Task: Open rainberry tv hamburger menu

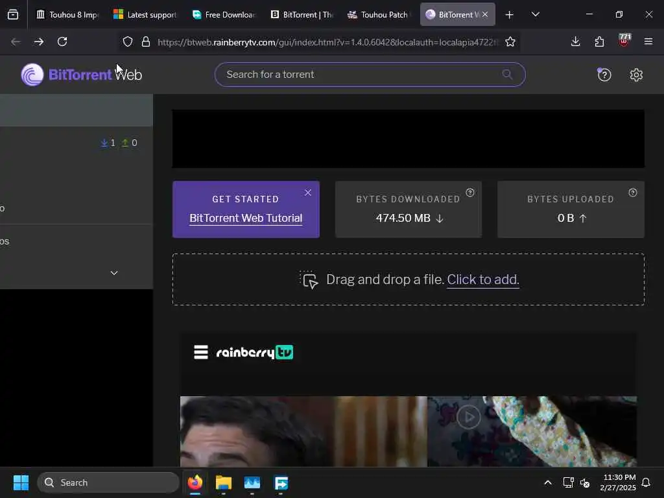Action: [x=201, y=352]
